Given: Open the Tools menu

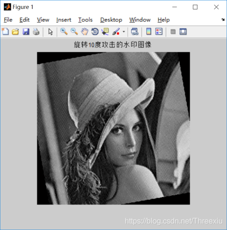Looking at the screenshot, I should (x=85, y=20).
